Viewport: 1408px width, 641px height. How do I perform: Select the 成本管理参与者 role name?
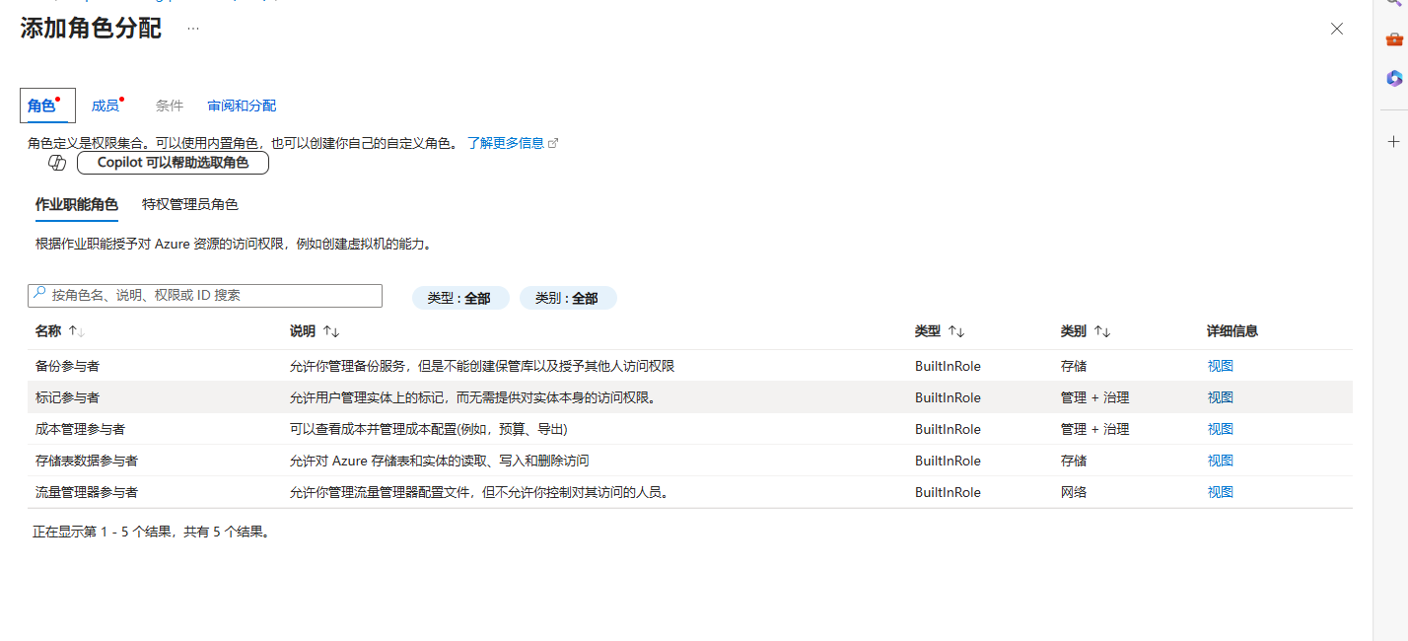[80, 429]
